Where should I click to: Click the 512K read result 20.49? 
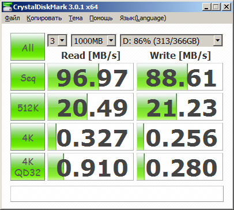90,107
